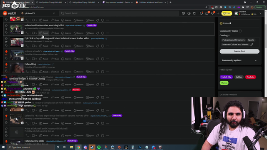Downvote the 'snipers at soda's' post
The height and width of the screenshot is (150, 267).
point(6,58)
